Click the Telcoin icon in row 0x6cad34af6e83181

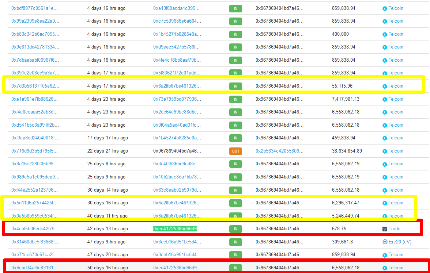tap(385, 268)
